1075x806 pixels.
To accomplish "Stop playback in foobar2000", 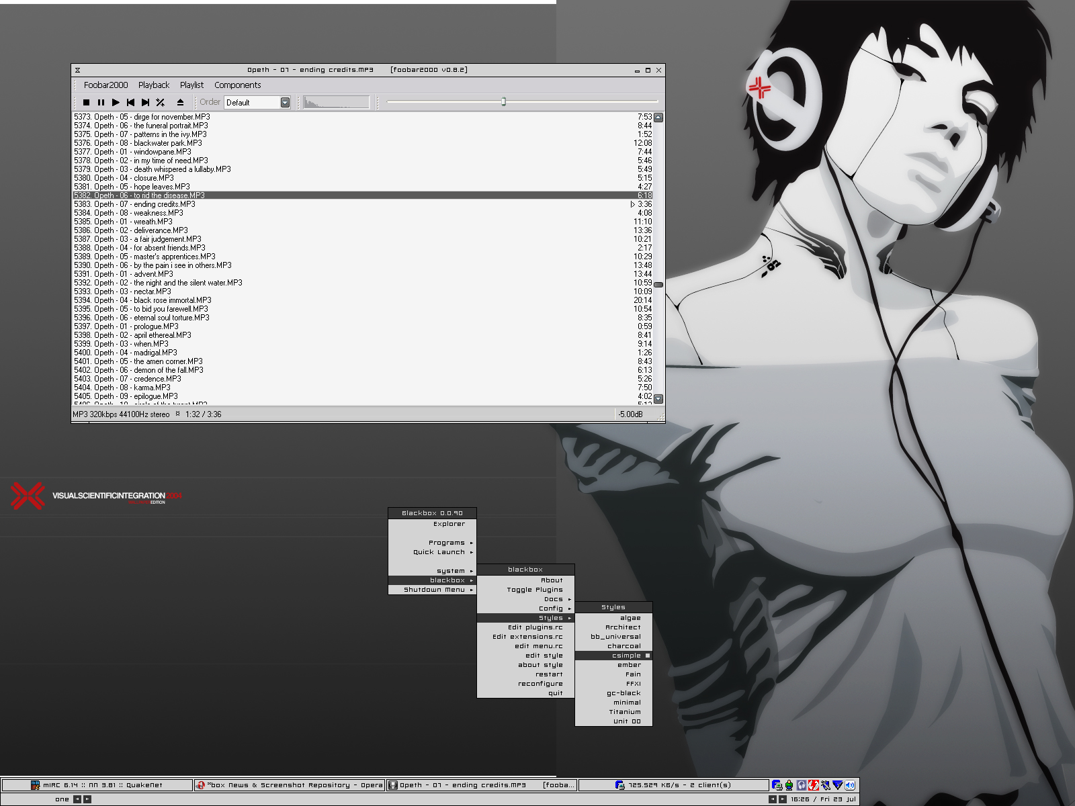I will point(86,103).
